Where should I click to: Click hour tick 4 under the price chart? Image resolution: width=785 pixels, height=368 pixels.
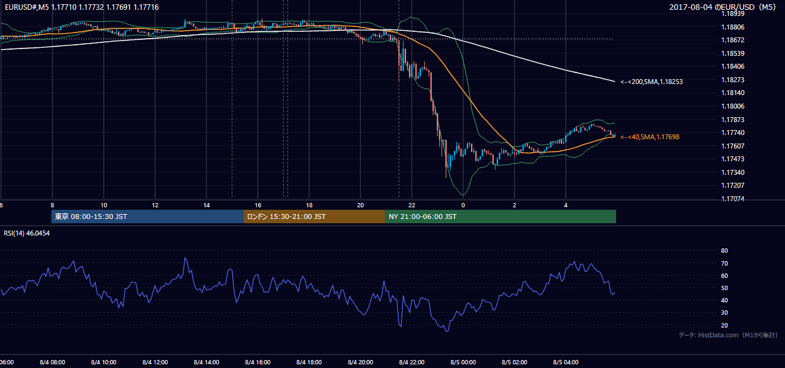566,205
